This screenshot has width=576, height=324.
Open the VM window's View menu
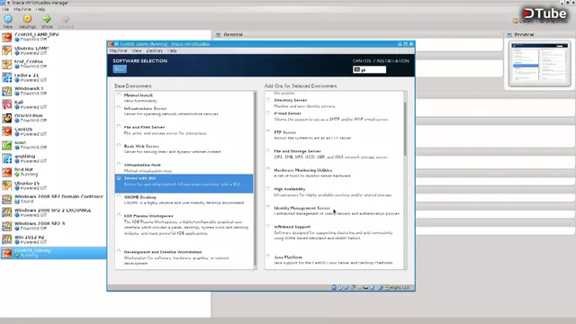tap(137, 50)
